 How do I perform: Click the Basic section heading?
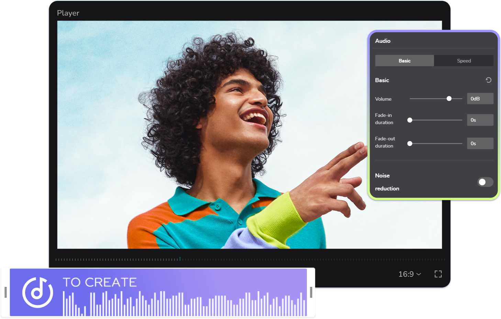(382, 80)
